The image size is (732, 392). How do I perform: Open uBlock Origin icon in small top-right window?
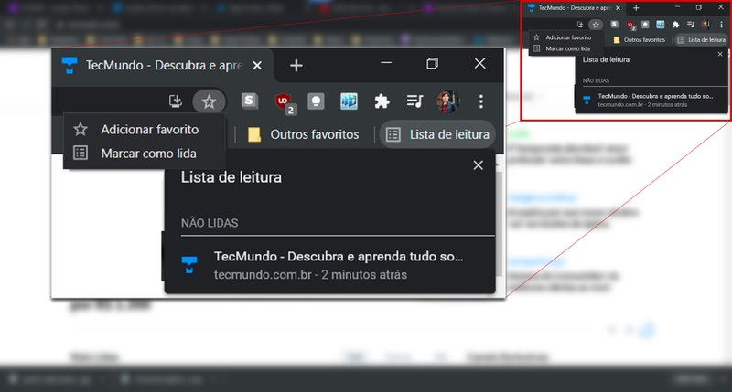tap(630, 25)
